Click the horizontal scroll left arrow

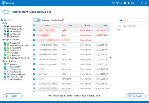pyautogui.click(x=33, y=91)
